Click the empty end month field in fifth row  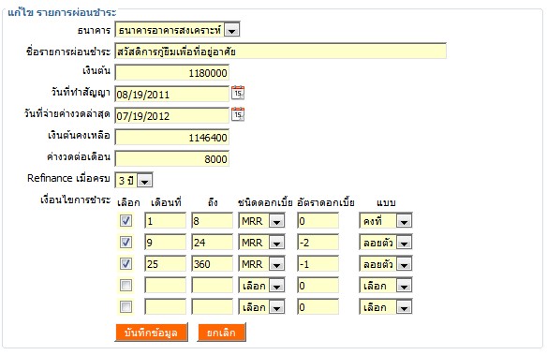[x=212, y=307]
